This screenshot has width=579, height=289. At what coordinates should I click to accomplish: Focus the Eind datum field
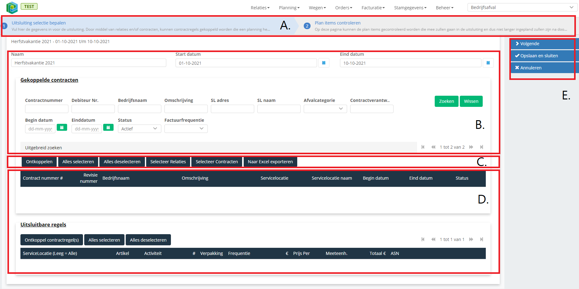tap(411, 63)
